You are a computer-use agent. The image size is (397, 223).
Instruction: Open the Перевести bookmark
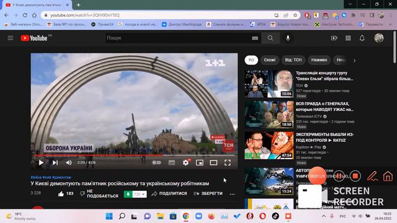click(371, 24)
